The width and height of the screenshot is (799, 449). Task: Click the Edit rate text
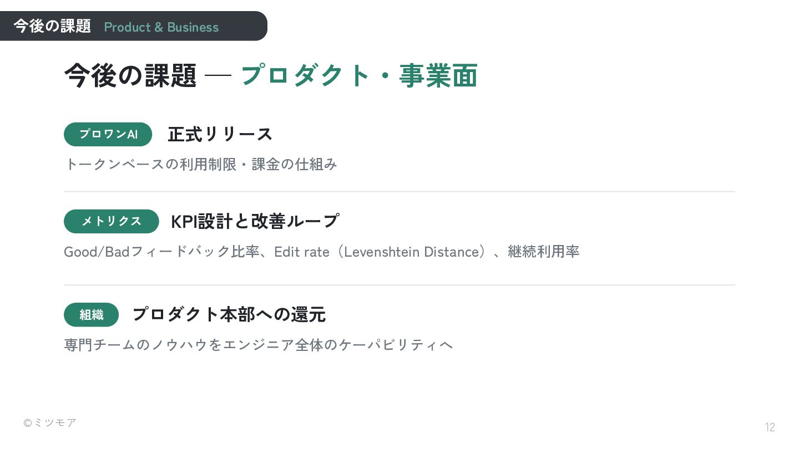point(302,252)
